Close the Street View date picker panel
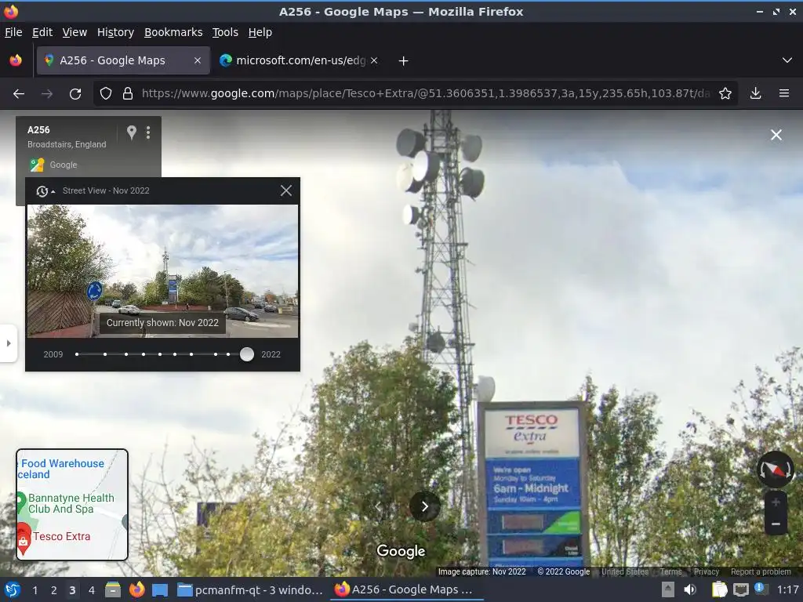This screenshot has height=602, width=803. click(286, 191)
